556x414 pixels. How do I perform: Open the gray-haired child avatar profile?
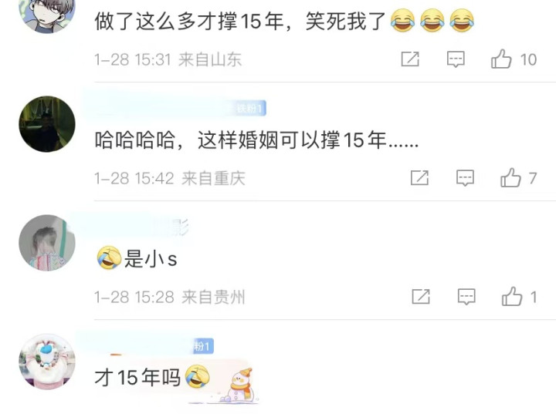(x=47, y=243)
